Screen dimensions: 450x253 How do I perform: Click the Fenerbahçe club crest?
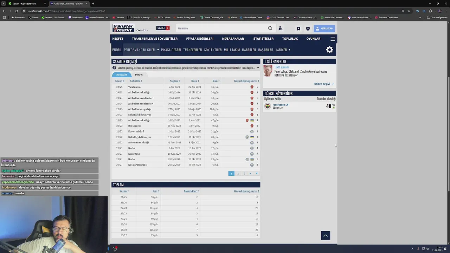click(x=268, y=106)
